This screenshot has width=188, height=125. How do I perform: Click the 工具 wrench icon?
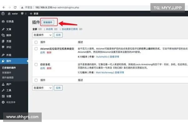click(3, 90)
